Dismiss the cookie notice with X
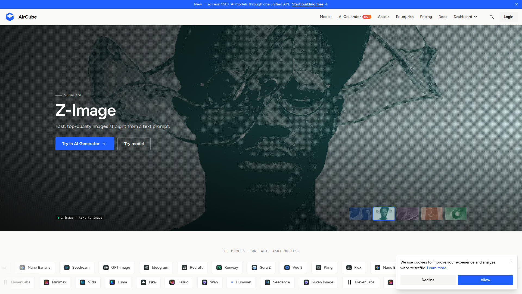This screenshot has height=294, width=522. pos(512,261)
